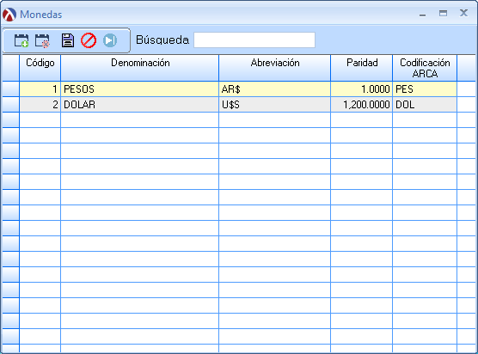Click the Monedas application logo icon
The width and height of the screenshot is (478, 354).
(x=9, y=15)
